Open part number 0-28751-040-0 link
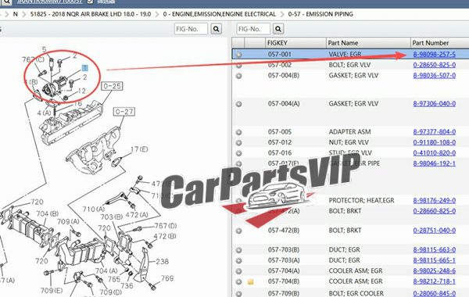Image resolution: width=469 pixels, height=297 pixels. 435,231
